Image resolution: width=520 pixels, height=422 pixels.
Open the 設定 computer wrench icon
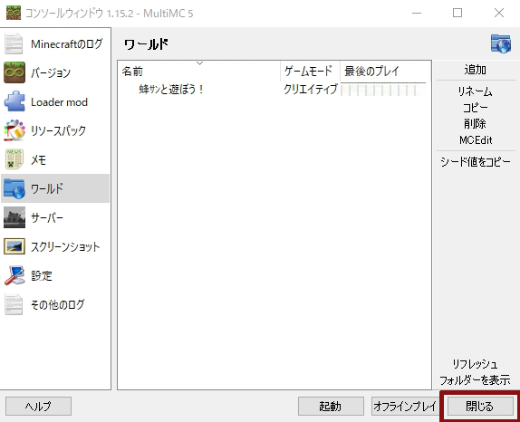14,275
